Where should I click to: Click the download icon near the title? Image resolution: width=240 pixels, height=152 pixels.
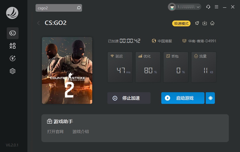(x=205, y=23)
